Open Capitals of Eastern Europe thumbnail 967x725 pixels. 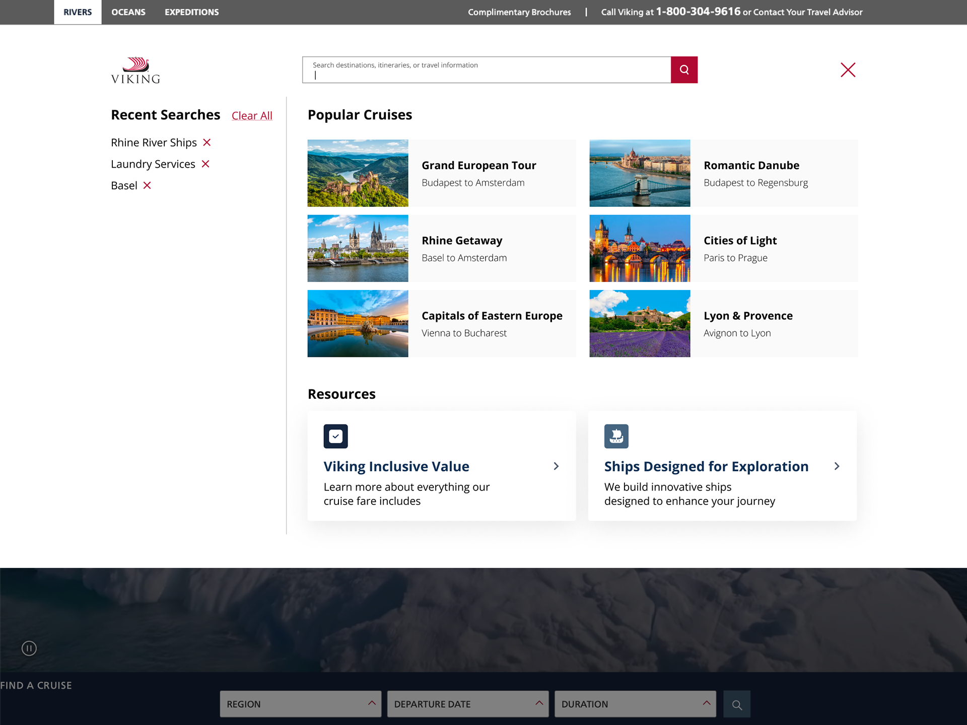click(358, 324)
